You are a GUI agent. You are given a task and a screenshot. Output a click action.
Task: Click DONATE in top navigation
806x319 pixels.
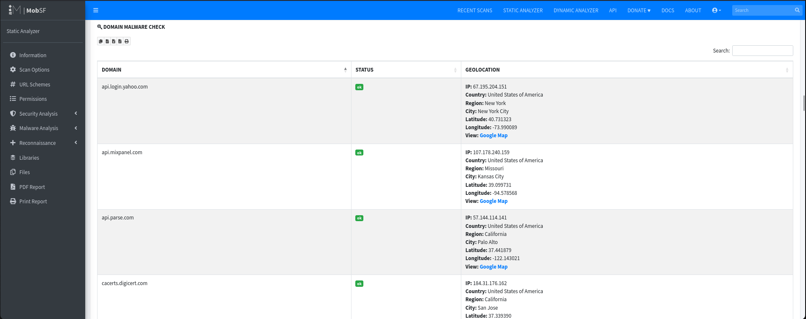click(639, 10)
